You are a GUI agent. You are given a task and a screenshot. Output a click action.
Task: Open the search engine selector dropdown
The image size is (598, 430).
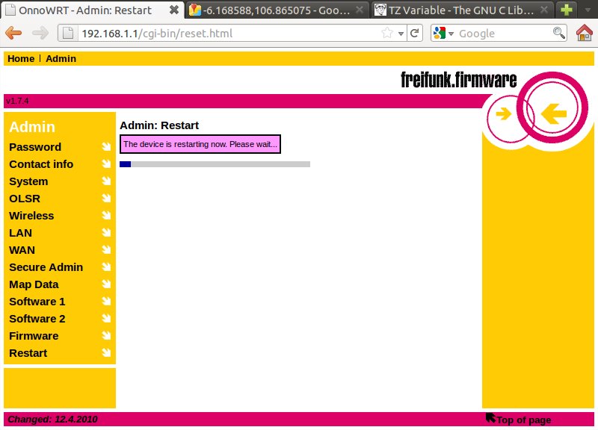click(x=443, y=33)
